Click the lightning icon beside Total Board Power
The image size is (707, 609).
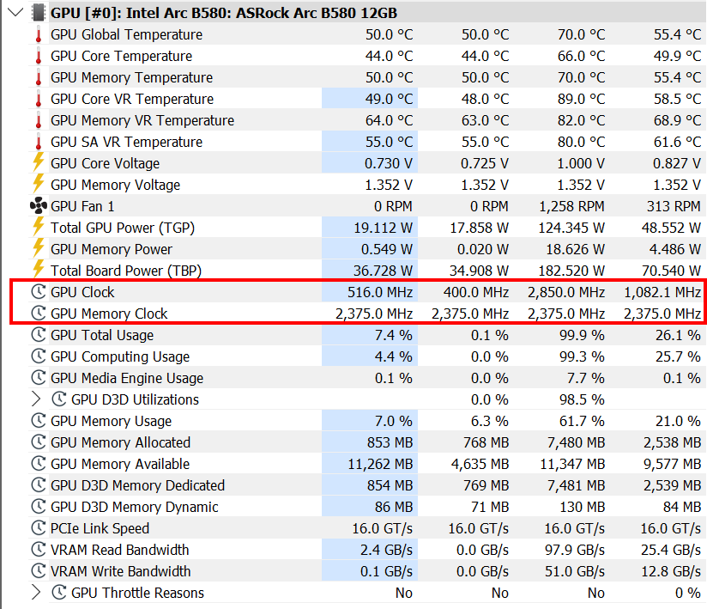[39, 270]
